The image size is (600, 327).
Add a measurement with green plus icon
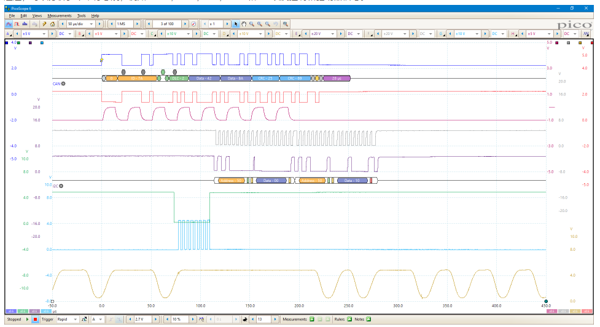312,319
